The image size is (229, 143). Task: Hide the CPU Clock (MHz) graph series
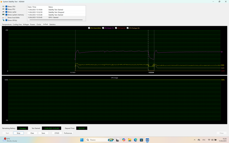point(89,28)
